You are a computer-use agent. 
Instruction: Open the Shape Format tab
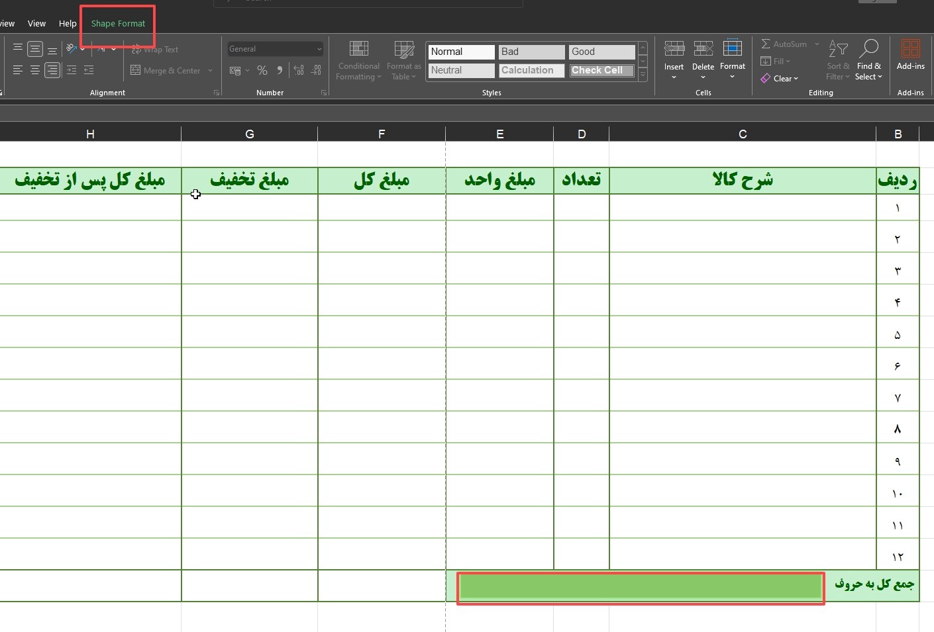tap(118, 23)
